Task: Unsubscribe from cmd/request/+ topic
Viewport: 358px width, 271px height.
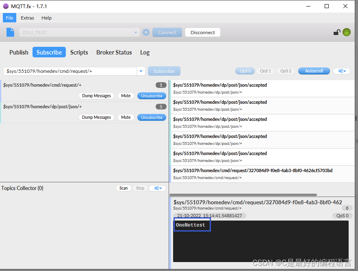Action: point(152,96)
